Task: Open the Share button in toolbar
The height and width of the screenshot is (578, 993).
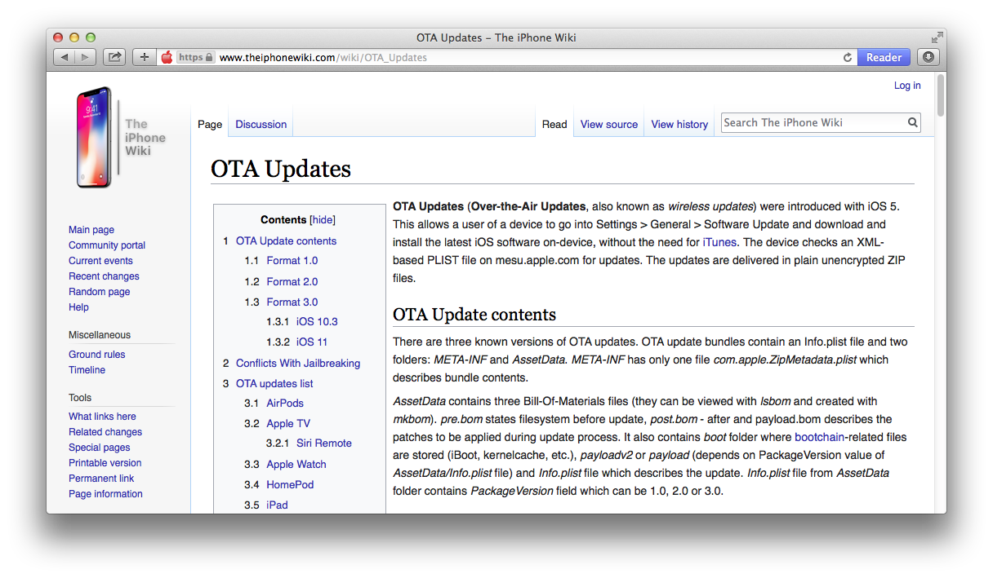Action: pyautogui.click(x=115, y=57)
